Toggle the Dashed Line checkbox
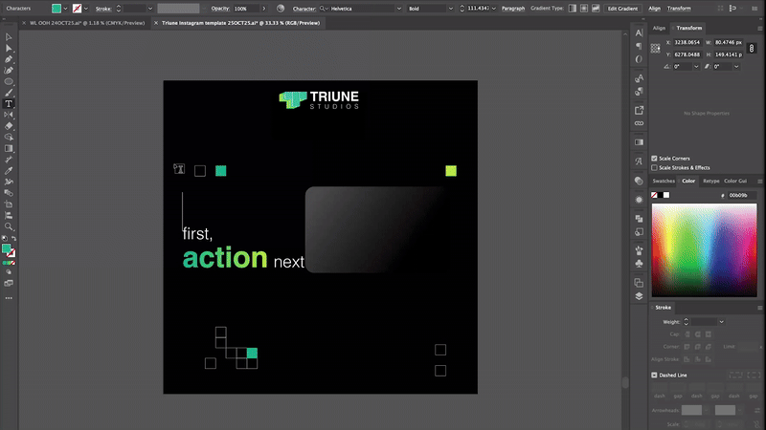 [654, 375]
